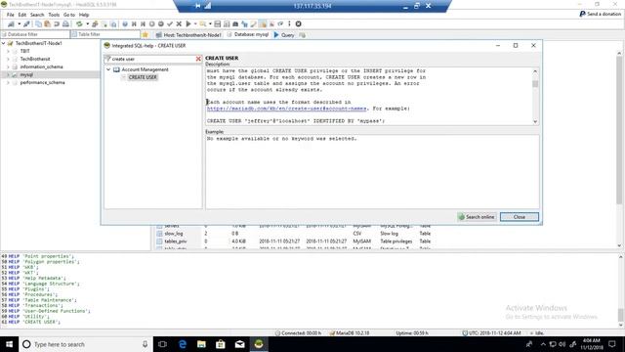Viewport: 625px width, 352px height.
Task: Click the Search online button
Action: 477,217
